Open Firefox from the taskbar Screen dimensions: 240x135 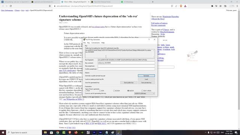(x=76, y=132)
